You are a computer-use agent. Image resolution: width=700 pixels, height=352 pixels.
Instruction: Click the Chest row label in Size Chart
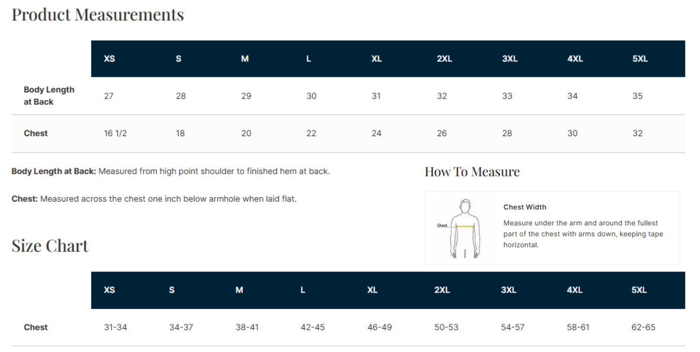pyautogui.click(x=36, y=327)
